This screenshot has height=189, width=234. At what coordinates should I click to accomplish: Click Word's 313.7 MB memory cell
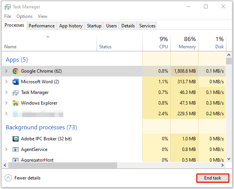[184, 82]
